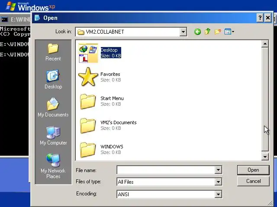Viewport: 277px width, 207px height.
Task: Close the Open dialog
Action: click(268, 18)
